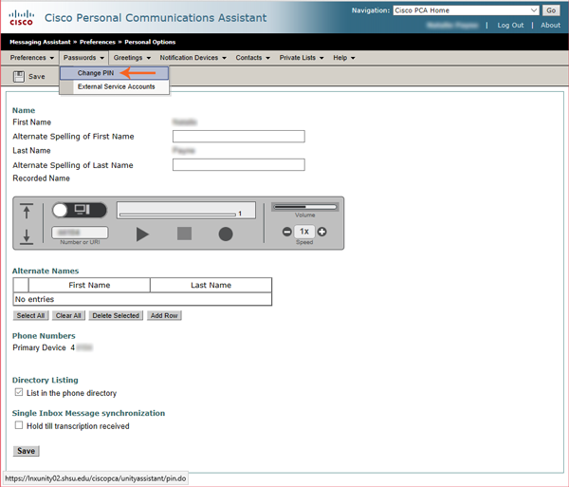The width and height of the screenshot is (569, 487).
Task: Choose External Service Accounts menu item
Action: (116, 86)
